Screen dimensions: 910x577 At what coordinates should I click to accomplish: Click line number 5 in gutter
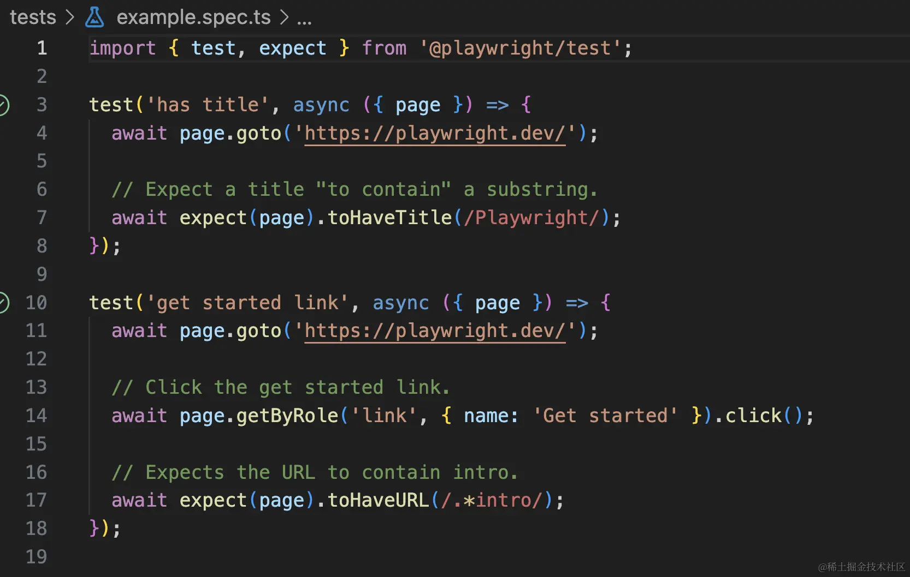click(42, 161)
